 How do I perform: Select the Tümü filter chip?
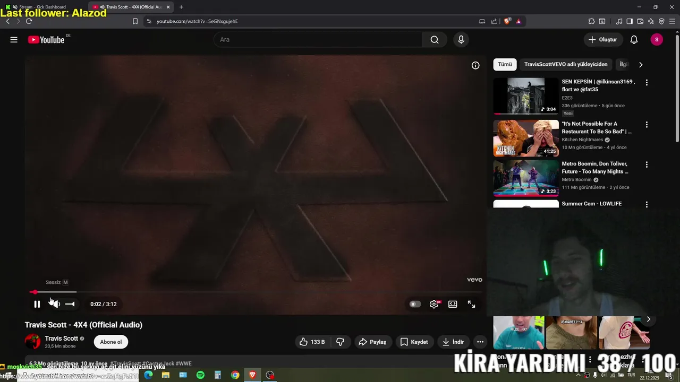(x=505, y=64)
